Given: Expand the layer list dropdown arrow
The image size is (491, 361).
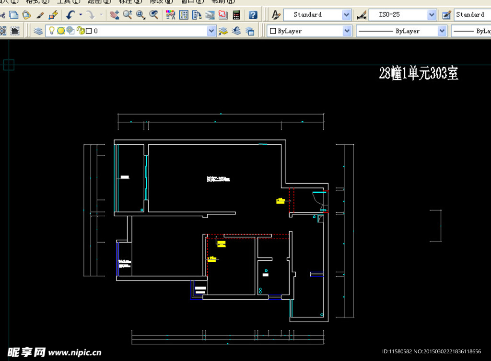Looking at the screenshot, I should (211, 31).
